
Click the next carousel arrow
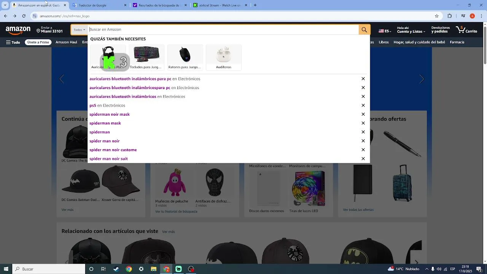(x=422, y=79)
